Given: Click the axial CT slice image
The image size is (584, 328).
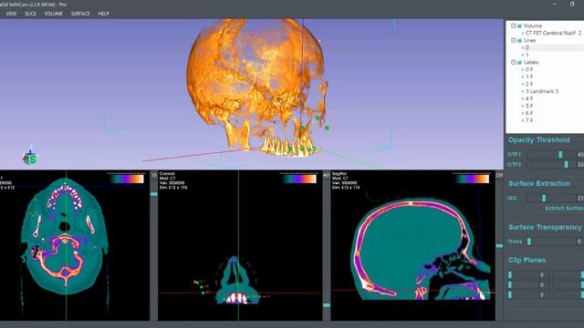Looking at the screenshot, I should click(65, 236).
